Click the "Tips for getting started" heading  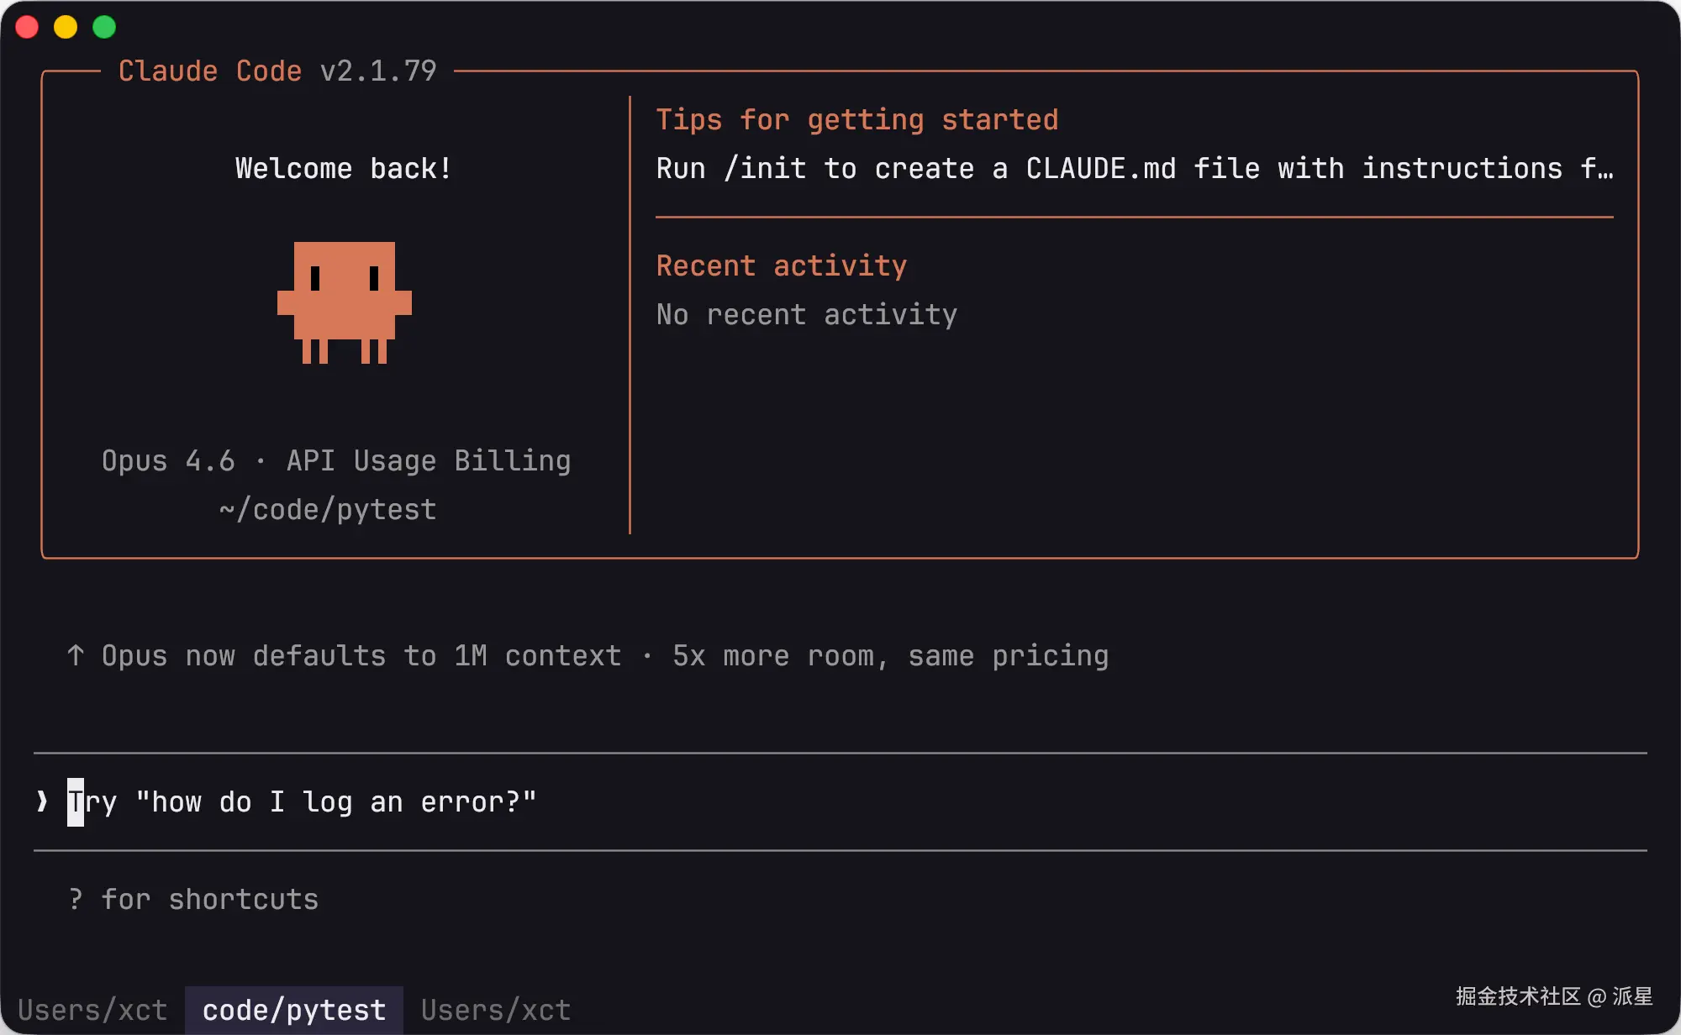[x=856, y=120]
